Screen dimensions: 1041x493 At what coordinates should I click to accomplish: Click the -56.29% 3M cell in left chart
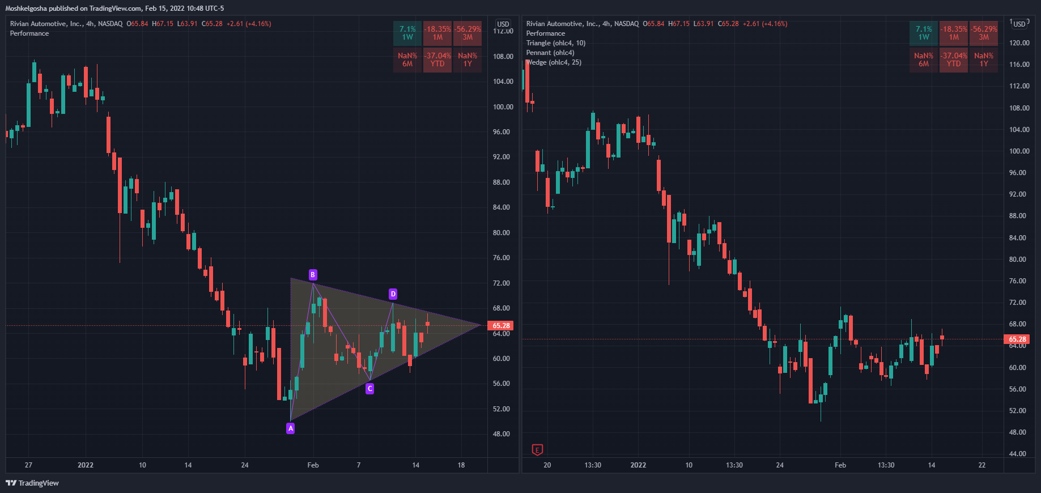pyautogui.click(x=468, y=33)
